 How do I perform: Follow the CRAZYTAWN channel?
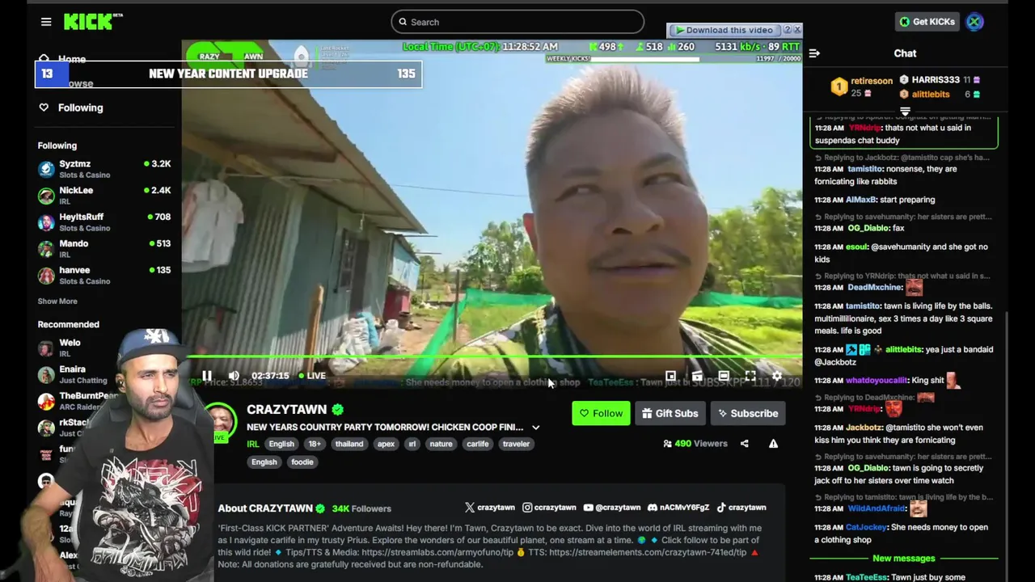(601, 413)
